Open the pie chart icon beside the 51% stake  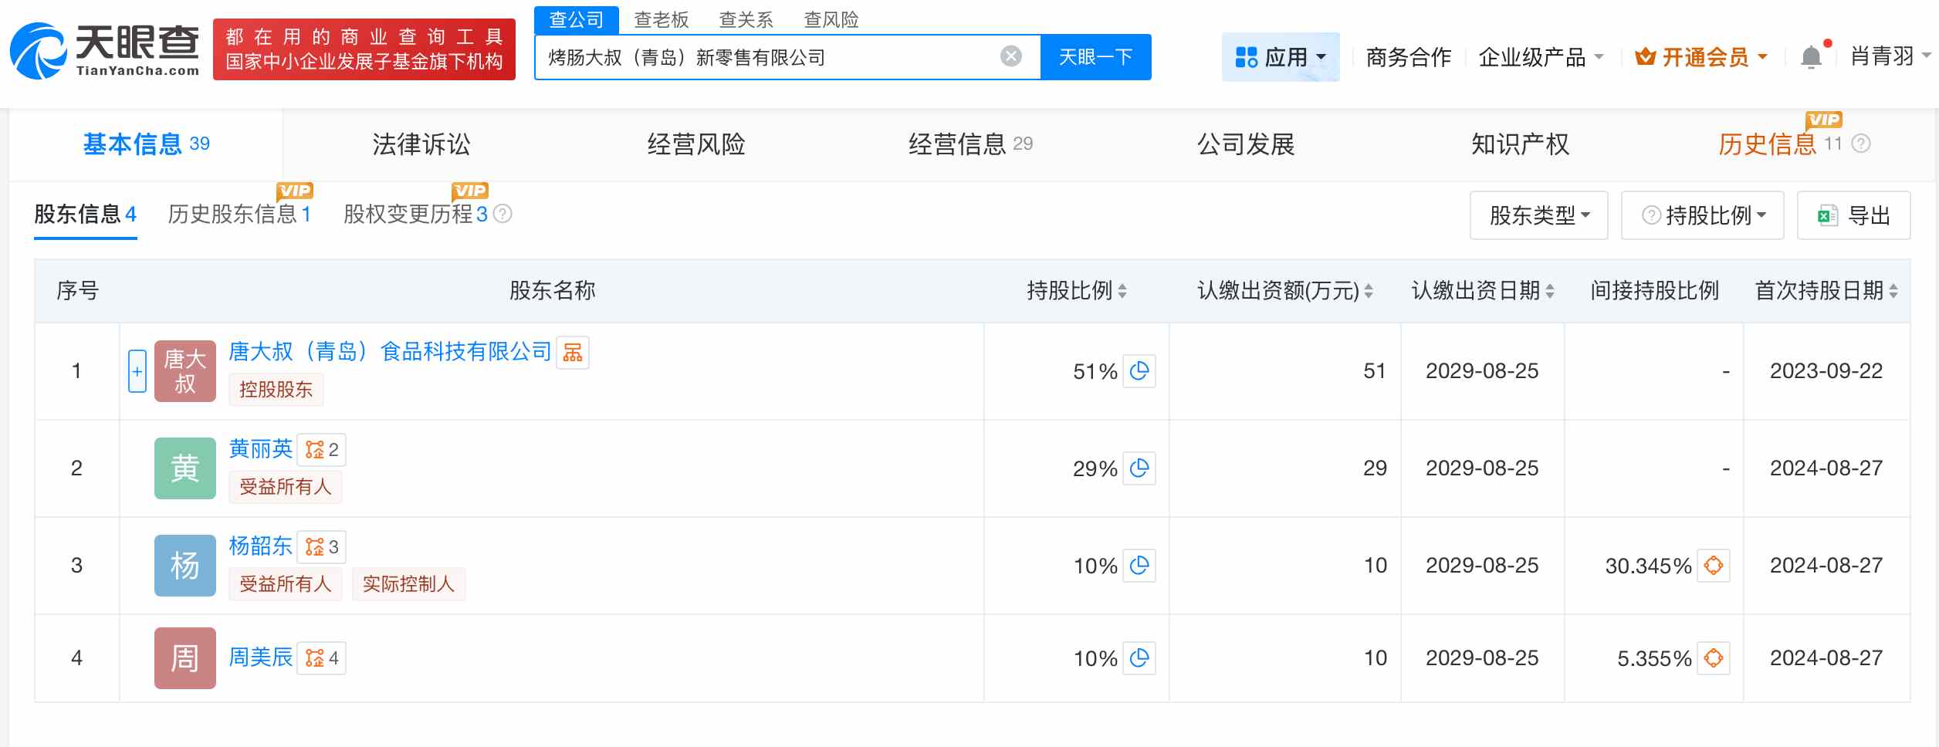[x=1141, y=371]
